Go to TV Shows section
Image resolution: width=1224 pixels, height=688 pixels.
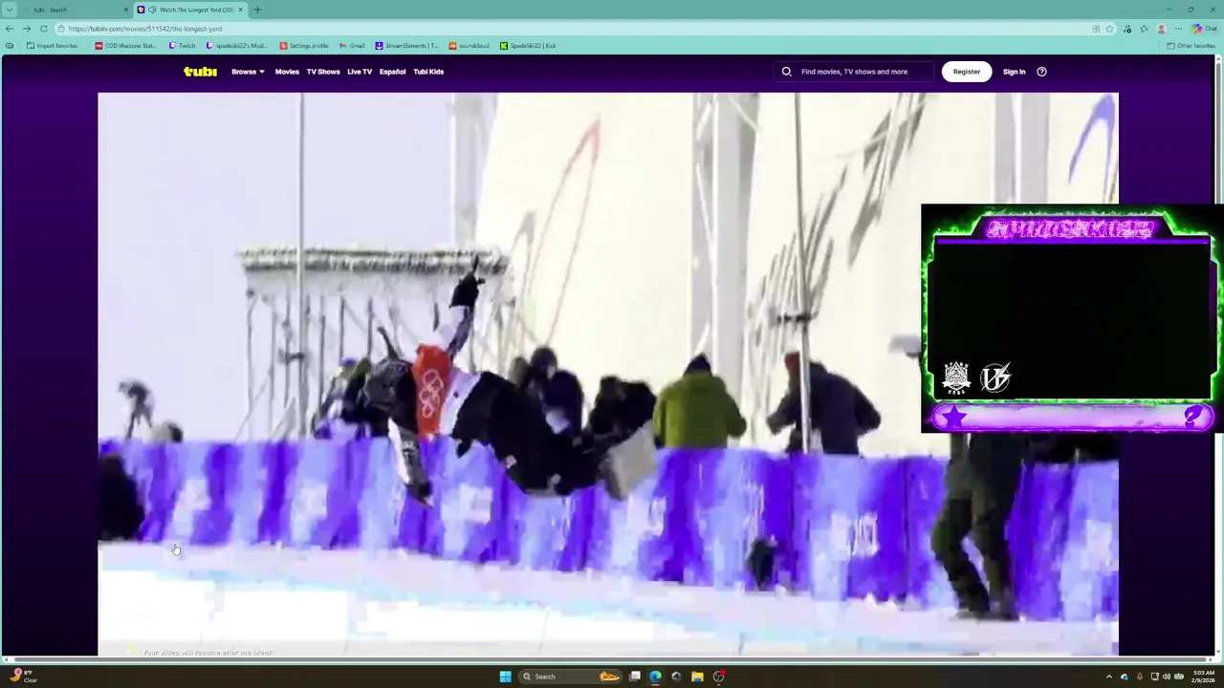coord(323,72)
